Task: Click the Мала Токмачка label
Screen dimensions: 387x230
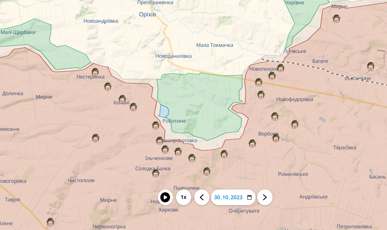Action: click(214, 45)
